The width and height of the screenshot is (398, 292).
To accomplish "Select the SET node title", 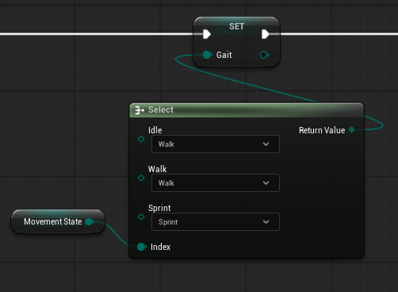I will (236, 26).
